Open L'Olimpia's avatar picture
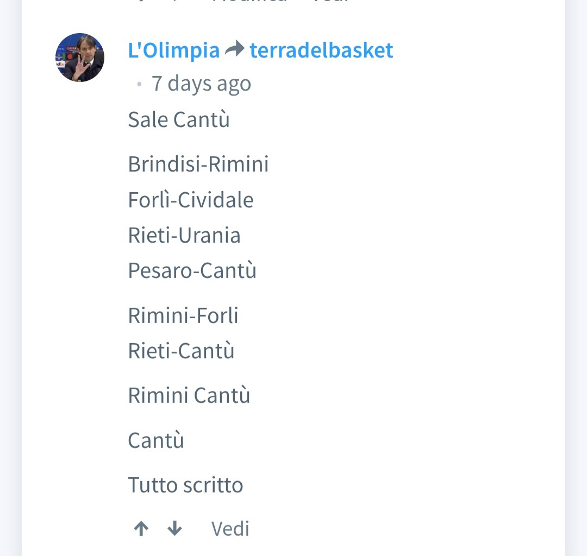The image size is (587, 556). 80,58
